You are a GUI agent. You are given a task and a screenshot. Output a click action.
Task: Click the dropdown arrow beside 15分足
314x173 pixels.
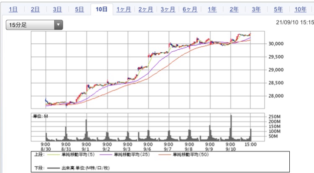(58, 25)
